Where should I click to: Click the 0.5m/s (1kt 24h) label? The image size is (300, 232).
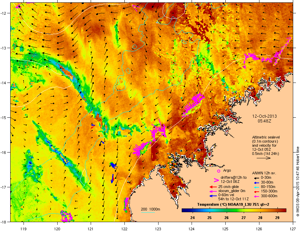click(x=266, y=154)
